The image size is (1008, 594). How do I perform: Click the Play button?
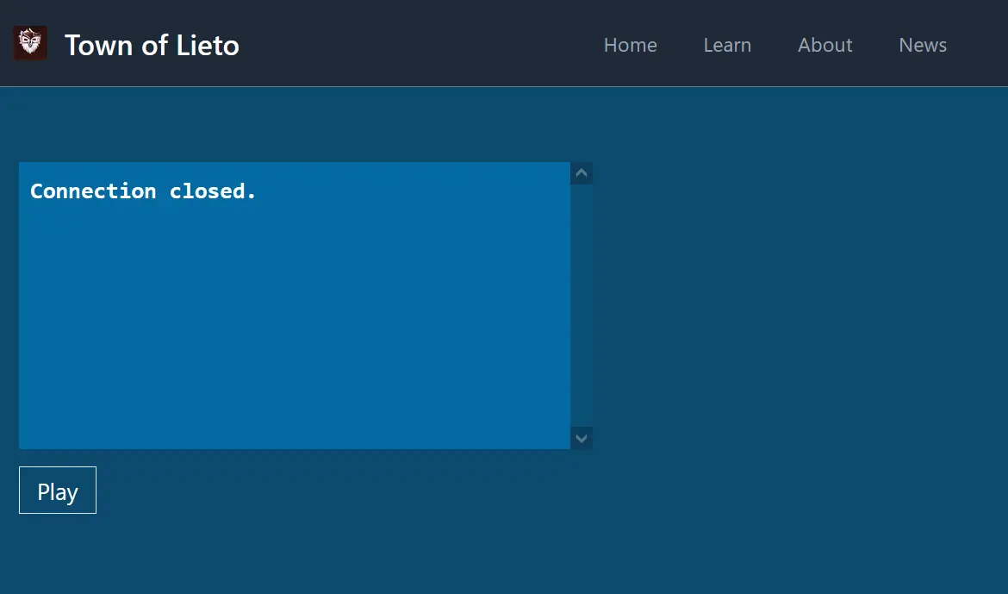[x=58, y=491]
